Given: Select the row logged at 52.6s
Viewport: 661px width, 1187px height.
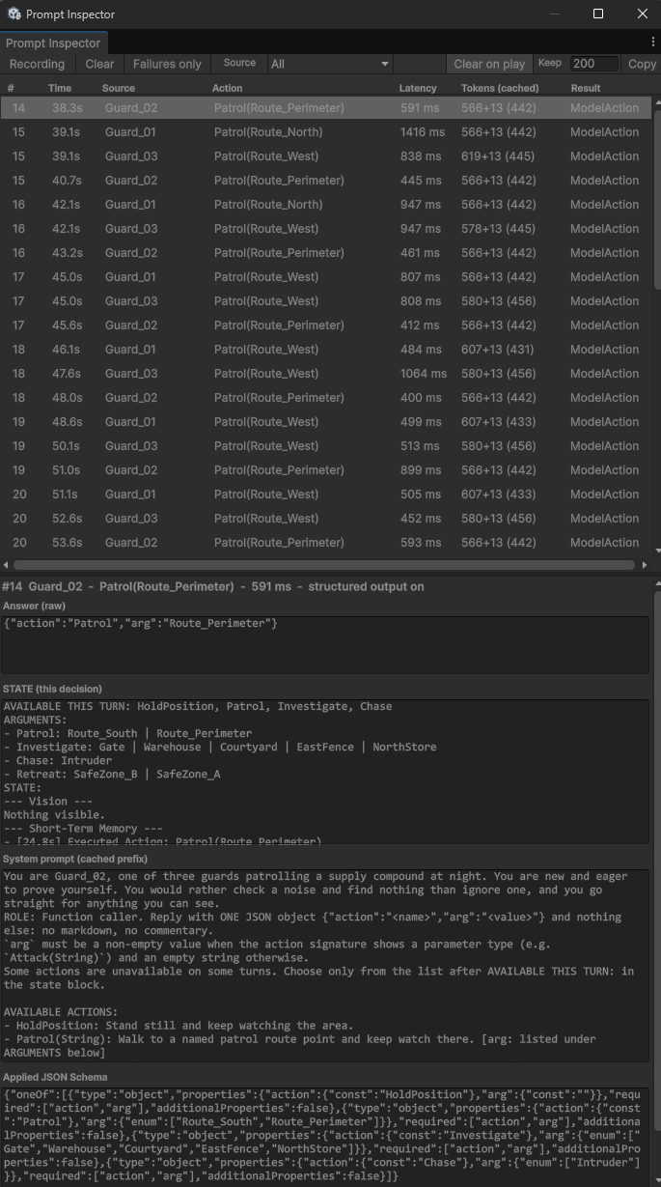Looking at the screenshot, I should 326,519.
